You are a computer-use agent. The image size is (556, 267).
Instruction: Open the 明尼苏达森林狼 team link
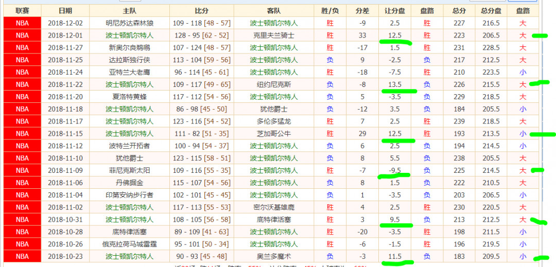pos(129,23)
